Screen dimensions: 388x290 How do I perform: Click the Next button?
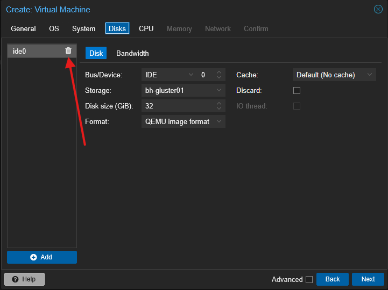[x=368, y=279]
